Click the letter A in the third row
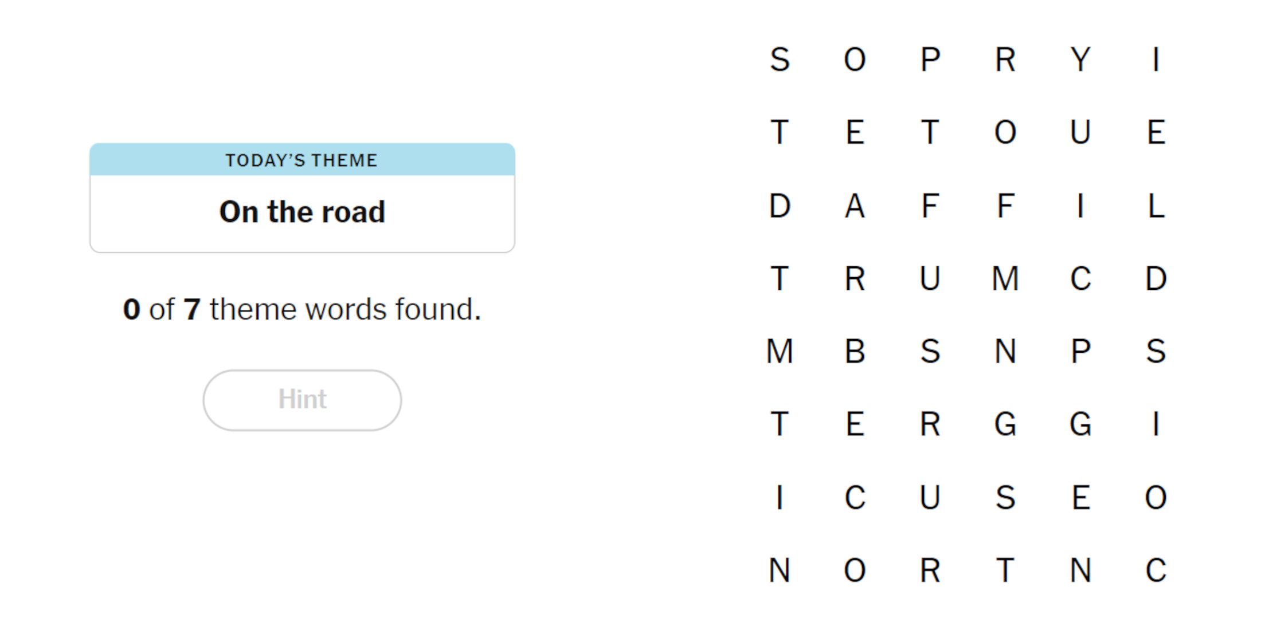The image size is (1261, 630). [x=855, y=206]
